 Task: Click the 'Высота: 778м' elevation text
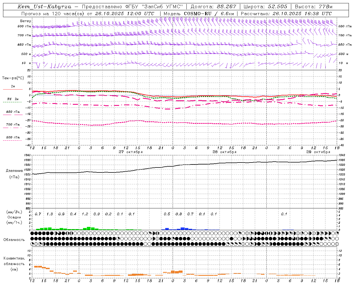[314, 7]
